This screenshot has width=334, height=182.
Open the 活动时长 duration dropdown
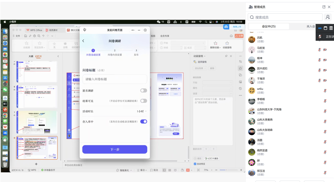click(142, 111)
